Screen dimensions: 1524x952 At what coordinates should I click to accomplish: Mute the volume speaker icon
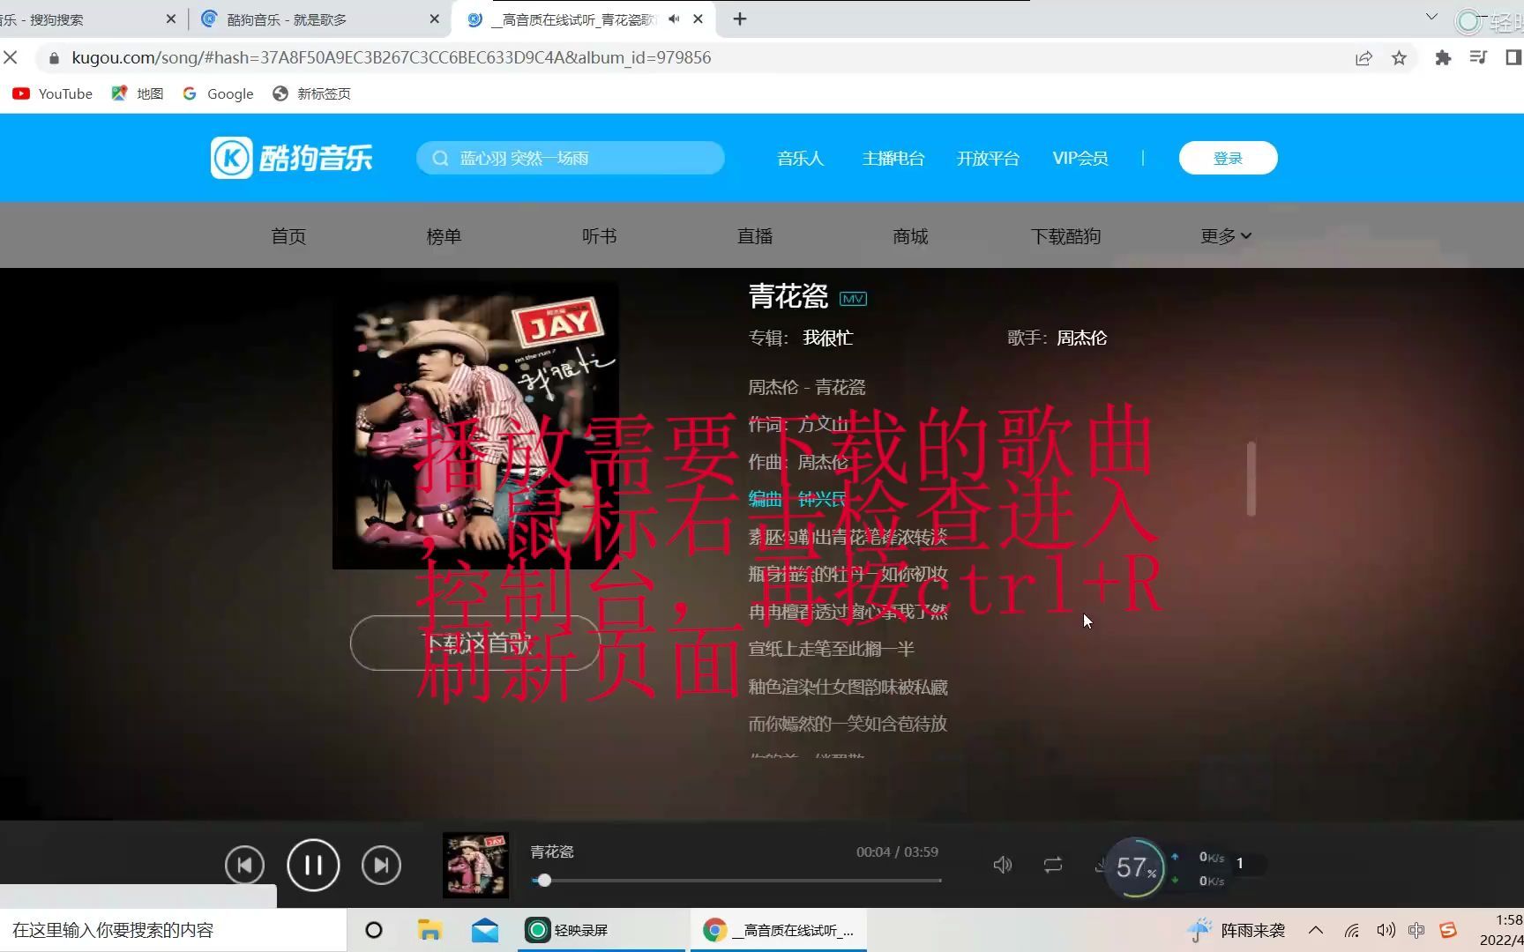click(x=1003, y=865)
